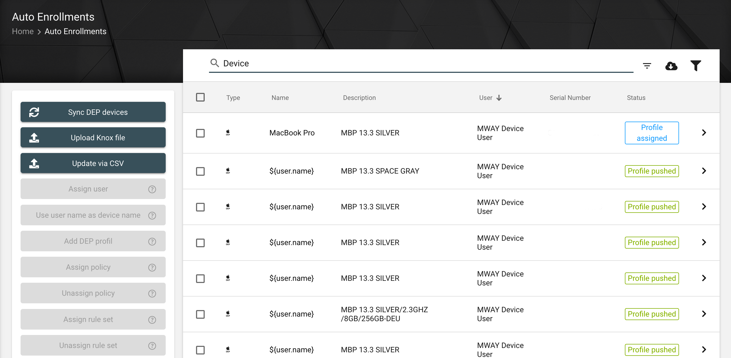The width and height of the screenshot is (731, 358).
Task: Click Apple DEP icon in MacBook Pro row
Action: (x=228, y=133)
